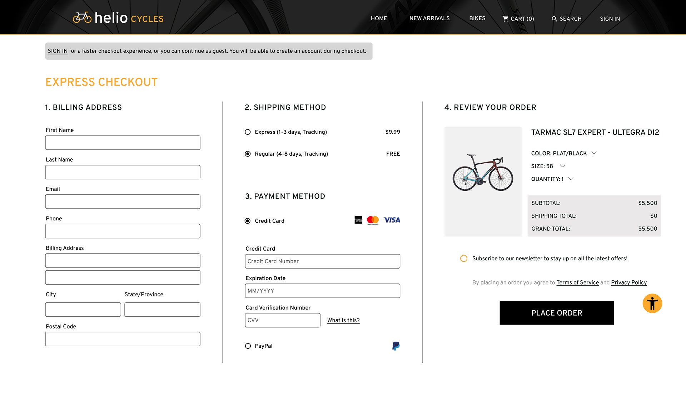Click the PayPal logo icon
686x398 pixels.
click(x=396, y=346)
